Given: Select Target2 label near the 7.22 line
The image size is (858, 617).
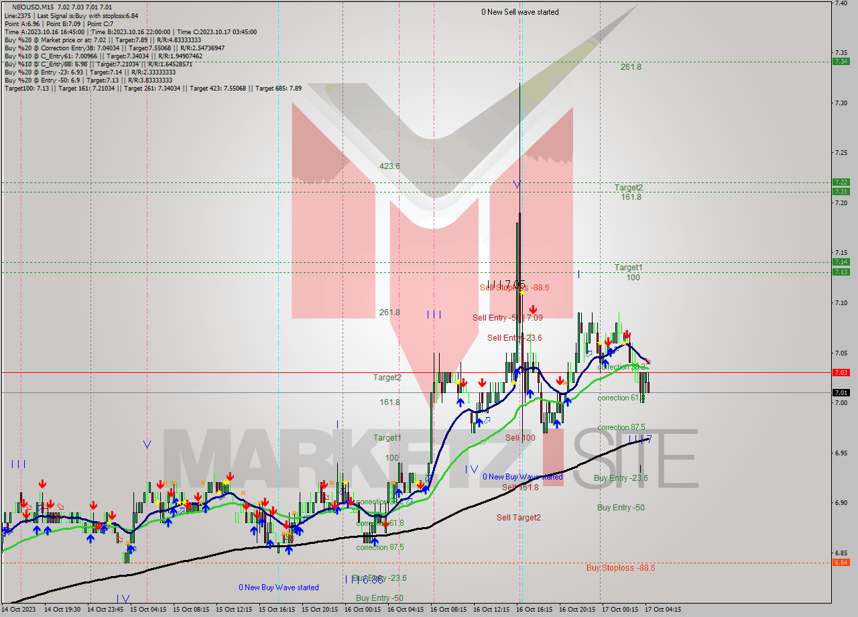Looking at the screenshot, I should click(629, 188).
